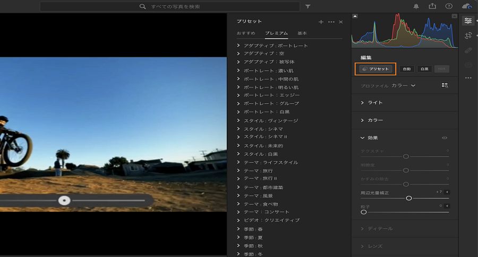
Task: Switch to the 基本 presets tab
Action: pos(302,33)
